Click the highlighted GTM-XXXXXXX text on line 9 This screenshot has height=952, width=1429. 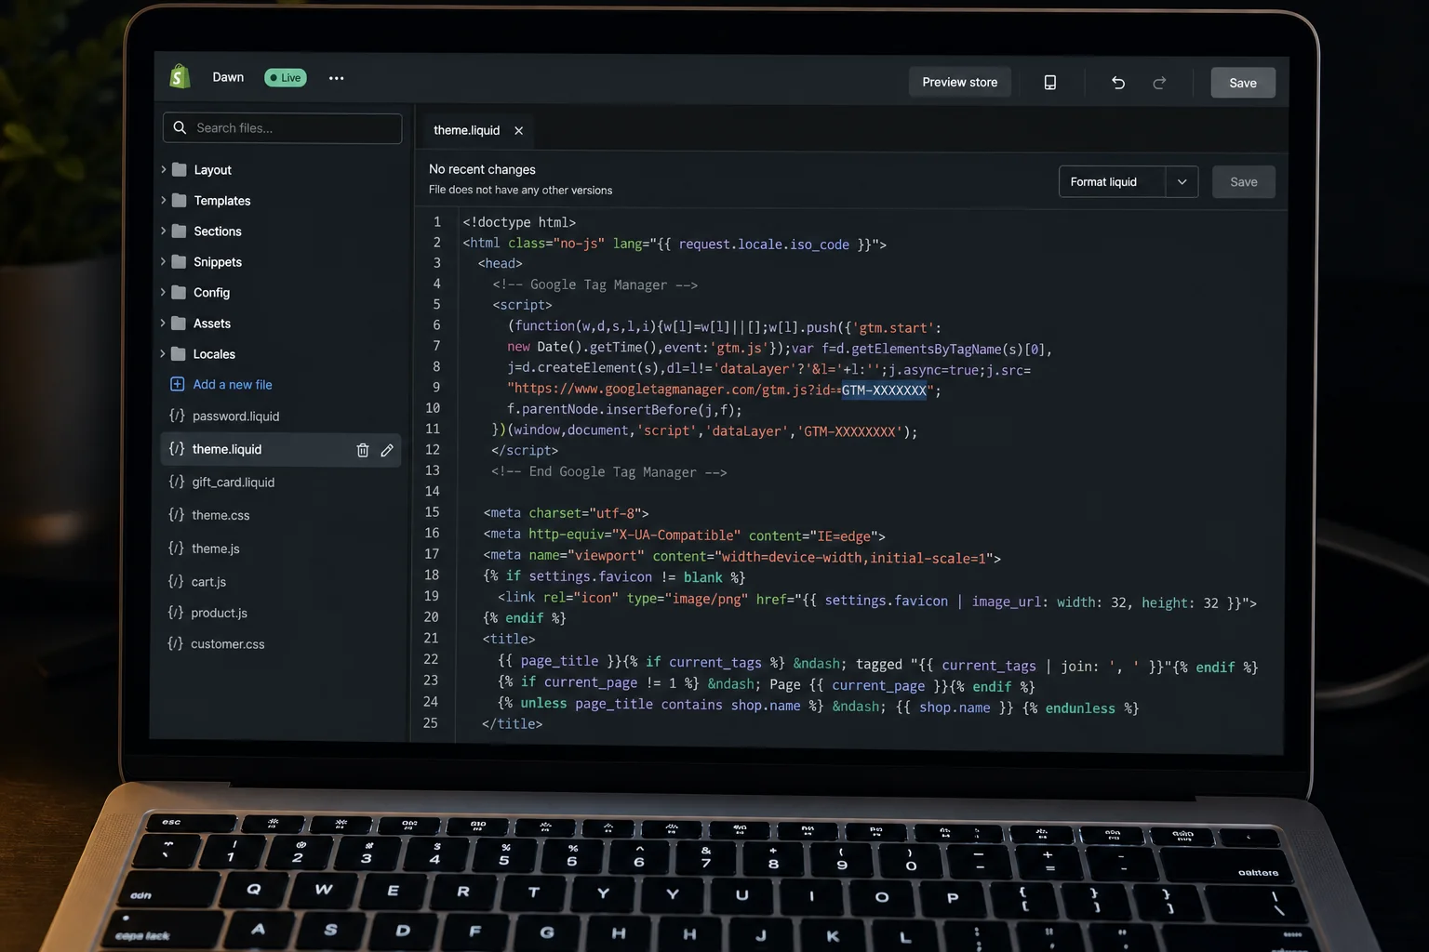(x=884, y=390)
